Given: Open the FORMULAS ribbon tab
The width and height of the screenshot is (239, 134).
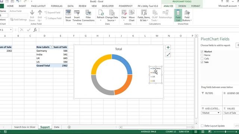Looking at the screenshot, I should (56, 6).
